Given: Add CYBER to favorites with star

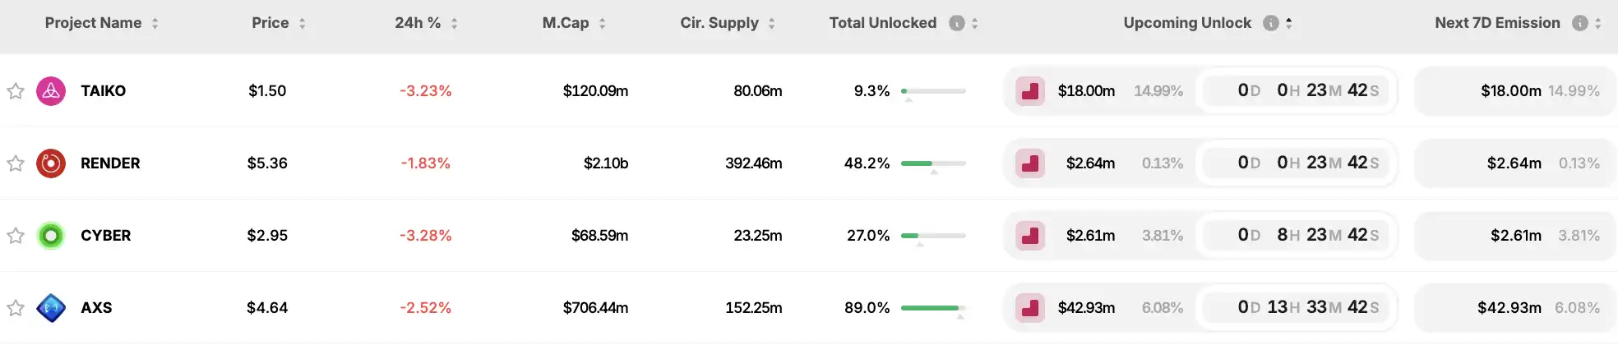Looking at the screenshot, I should 16,236.
